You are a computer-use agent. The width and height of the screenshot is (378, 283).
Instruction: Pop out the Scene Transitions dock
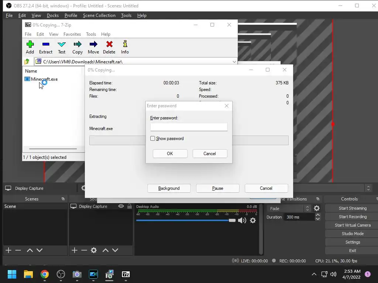[318, 199]
